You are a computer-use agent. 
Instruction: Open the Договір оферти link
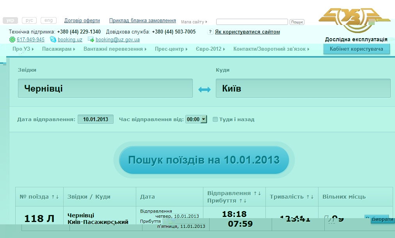click(82, 21)
